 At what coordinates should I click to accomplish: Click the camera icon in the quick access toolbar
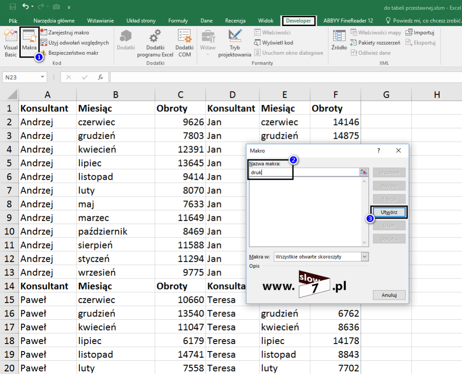pyautogui.click(x=56, y=7)
